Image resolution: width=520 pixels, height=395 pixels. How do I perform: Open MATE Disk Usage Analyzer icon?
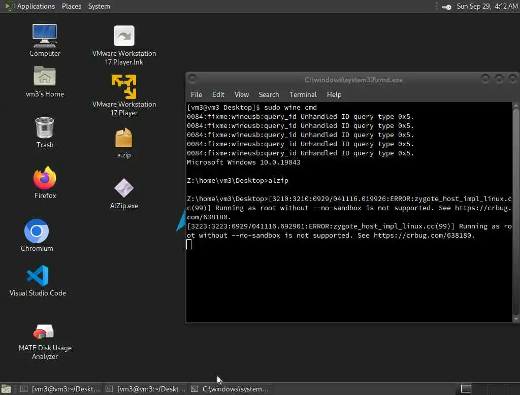click(45, 342)
